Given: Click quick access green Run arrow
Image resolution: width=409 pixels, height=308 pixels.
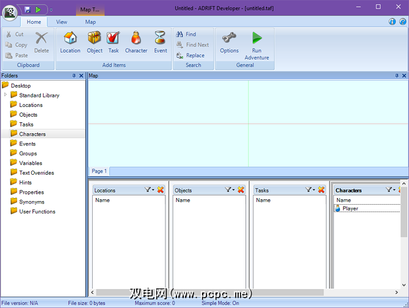Looking at the screenshot, I should coord(38,10).
